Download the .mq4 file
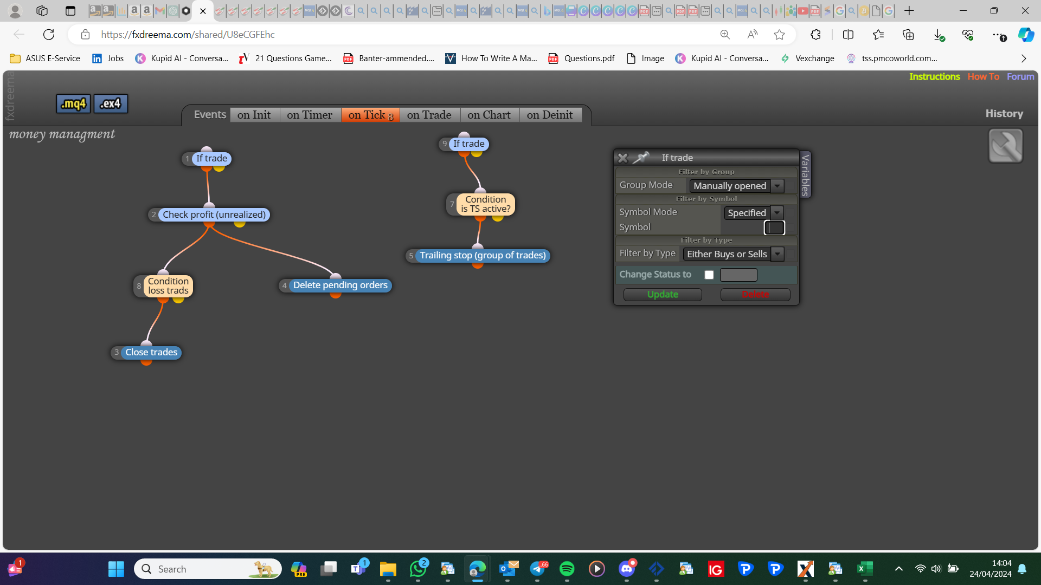This screenshot has width=1041, height=585. click(x=73, y=103)
